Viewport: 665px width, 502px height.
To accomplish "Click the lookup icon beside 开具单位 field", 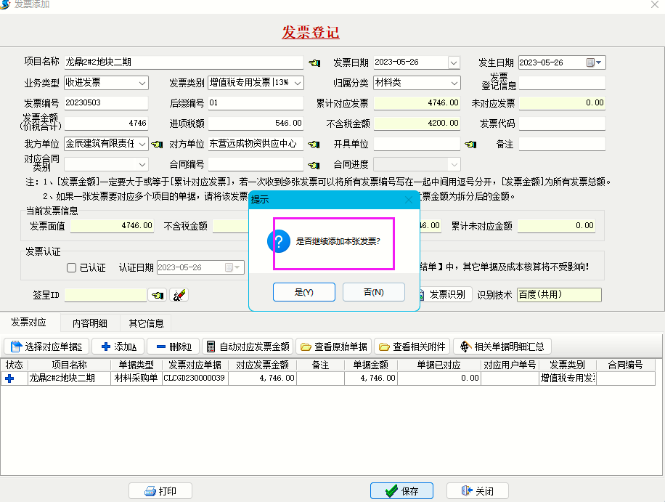I will (x=471, y=144).
